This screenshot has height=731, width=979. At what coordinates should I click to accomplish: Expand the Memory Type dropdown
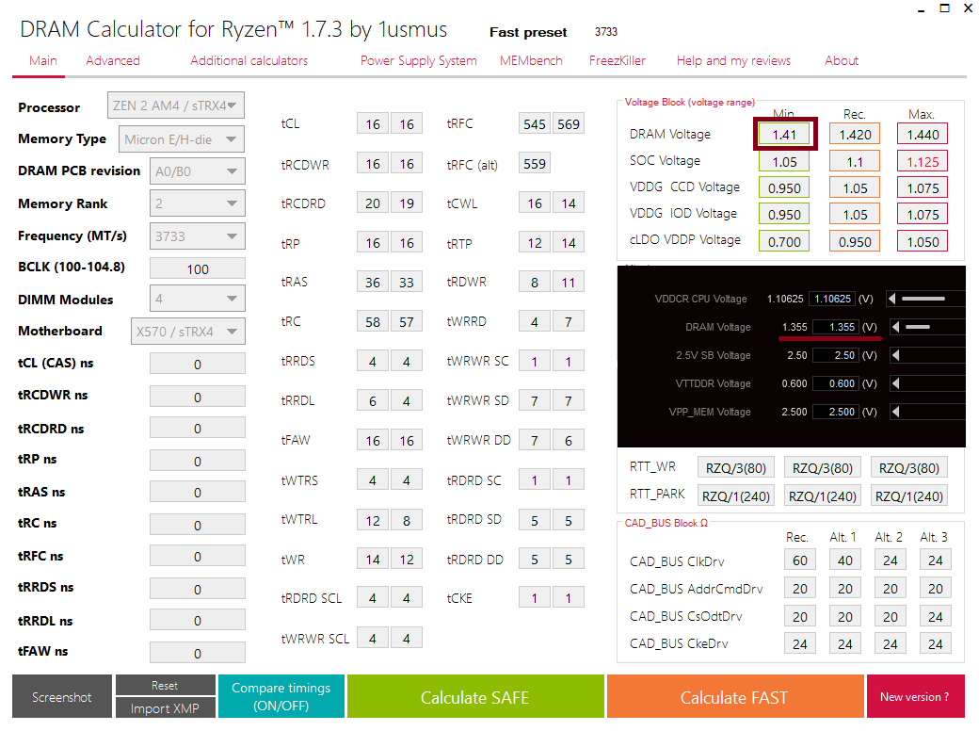click(x=181, y=139)
